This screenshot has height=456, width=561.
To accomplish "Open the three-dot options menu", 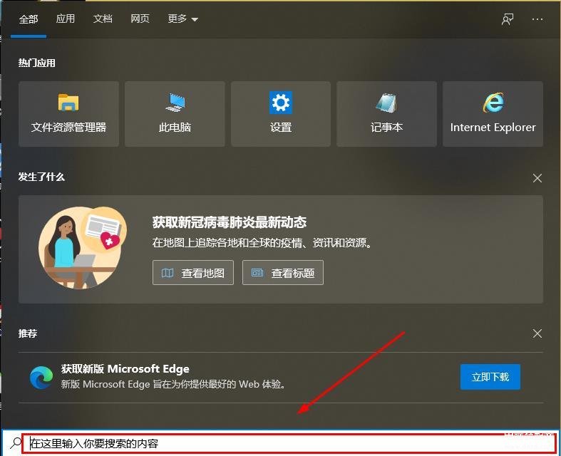I will [x=537, y=19].
